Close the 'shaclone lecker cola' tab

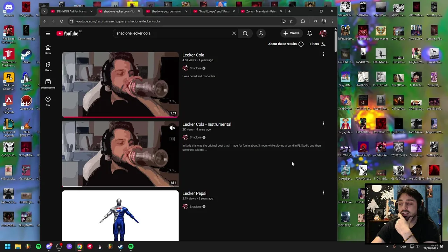(139, 11)
